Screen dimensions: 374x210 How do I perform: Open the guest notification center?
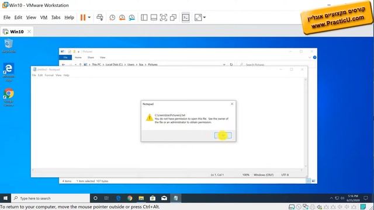click(366, 198)
